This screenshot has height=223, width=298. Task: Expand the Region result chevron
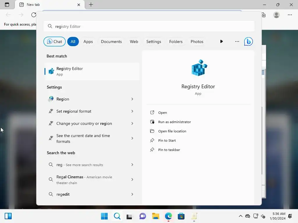(x=132, y=99)
